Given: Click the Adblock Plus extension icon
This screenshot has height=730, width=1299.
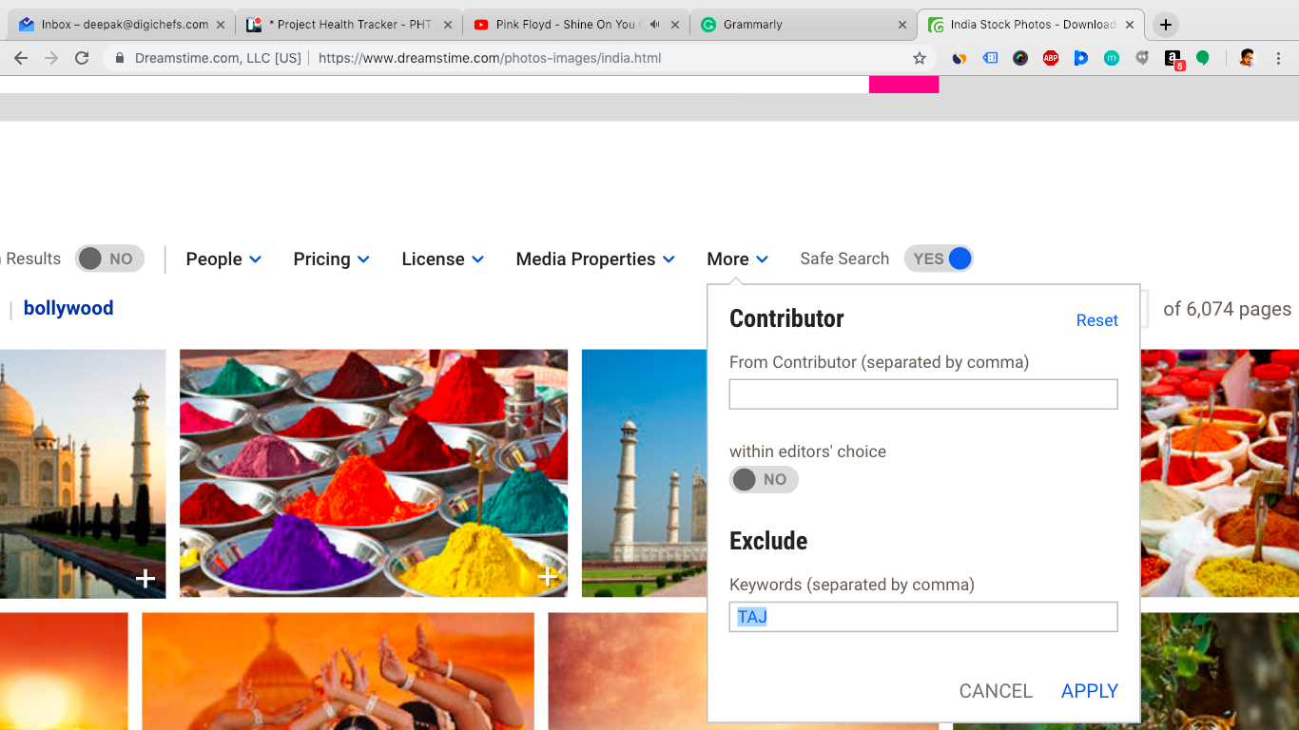Looking at the screenshot, I should click(1050, 58).
